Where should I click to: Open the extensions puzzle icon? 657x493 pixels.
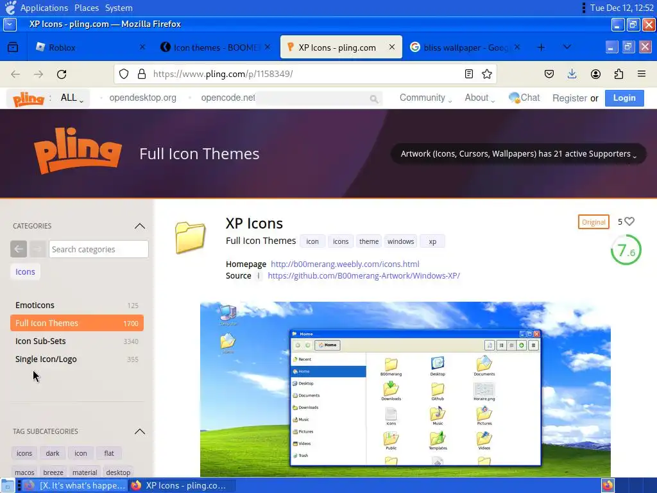(619, 74)
